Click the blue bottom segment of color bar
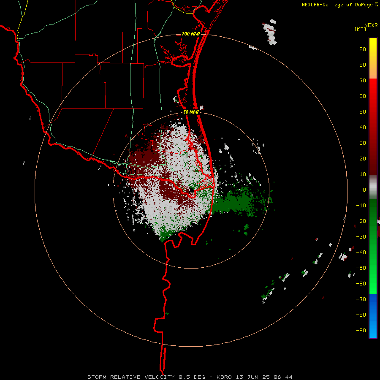 373,316
